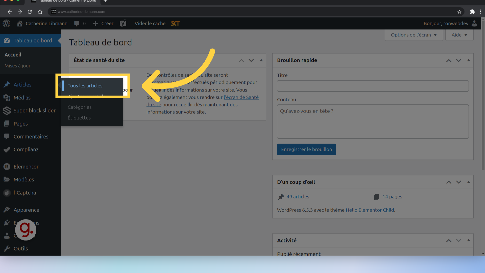Open Accueil under Tableau de bord

[13, 55]
